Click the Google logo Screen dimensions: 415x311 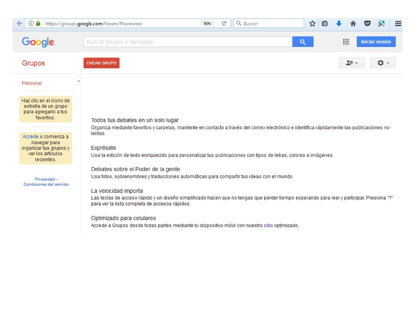pyautogui.click(x=38, y=42)
